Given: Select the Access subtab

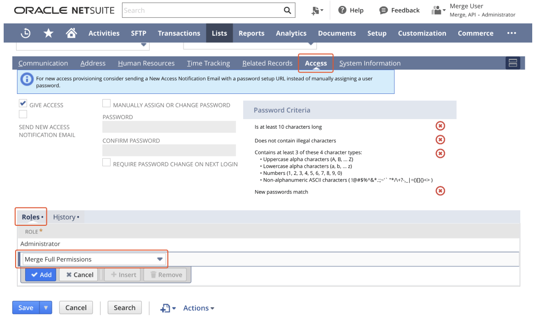Looking at the screenshot, I should (316, 63).
